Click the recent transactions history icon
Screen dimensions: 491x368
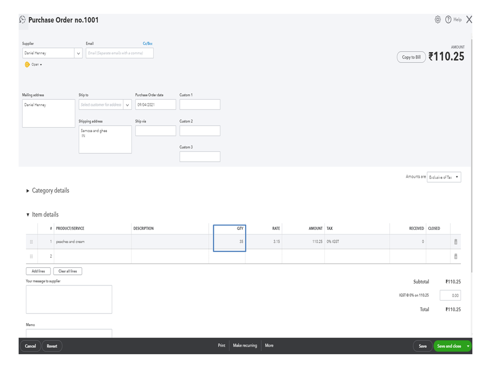pos(22,20)
